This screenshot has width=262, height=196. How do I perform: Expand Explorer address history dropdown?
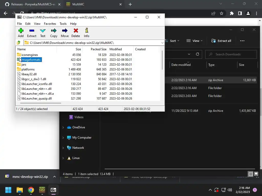pos(189,54)
